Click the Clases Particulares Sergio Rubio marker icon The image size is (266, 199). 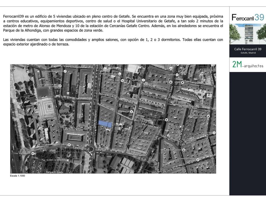pos(60,86)
